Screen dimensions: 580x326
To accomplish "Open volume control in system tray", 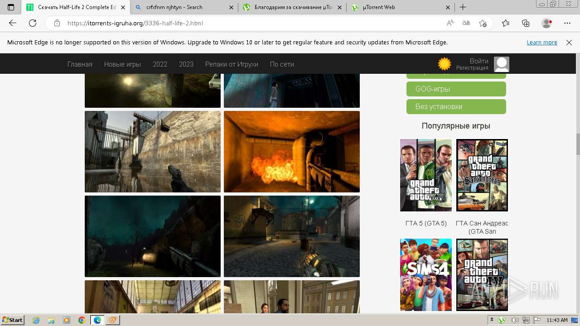I will (515, 320).
